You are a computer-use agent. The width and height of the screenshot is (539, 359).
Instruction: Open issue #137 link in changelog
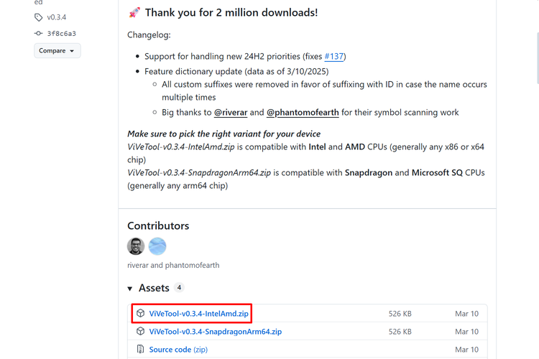[x=335, y=56]
